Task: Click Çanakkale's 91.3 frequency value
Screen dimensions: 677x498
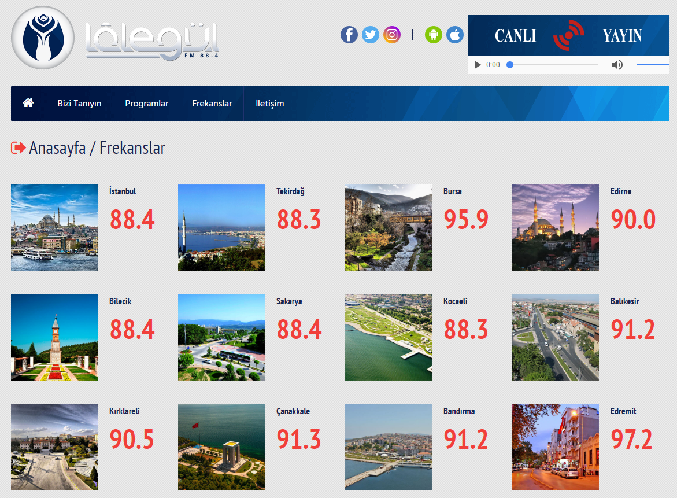Action: point(299,439)
